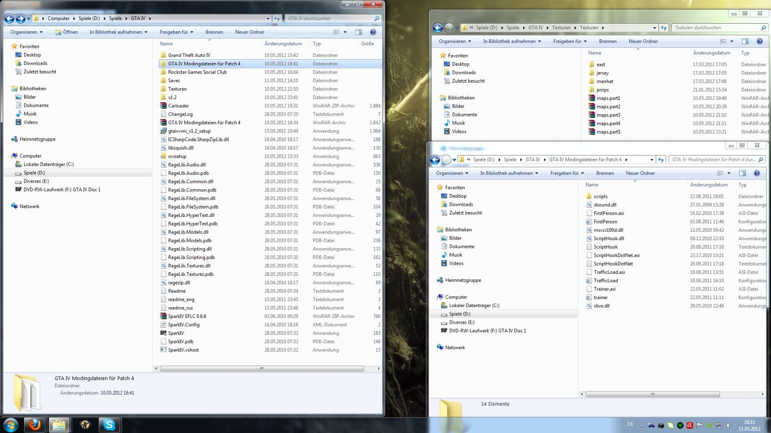Click the horizontal scrollbar in the Modingdateien window
The height and width of the screenshot is (433, 771).
(652, 394)
